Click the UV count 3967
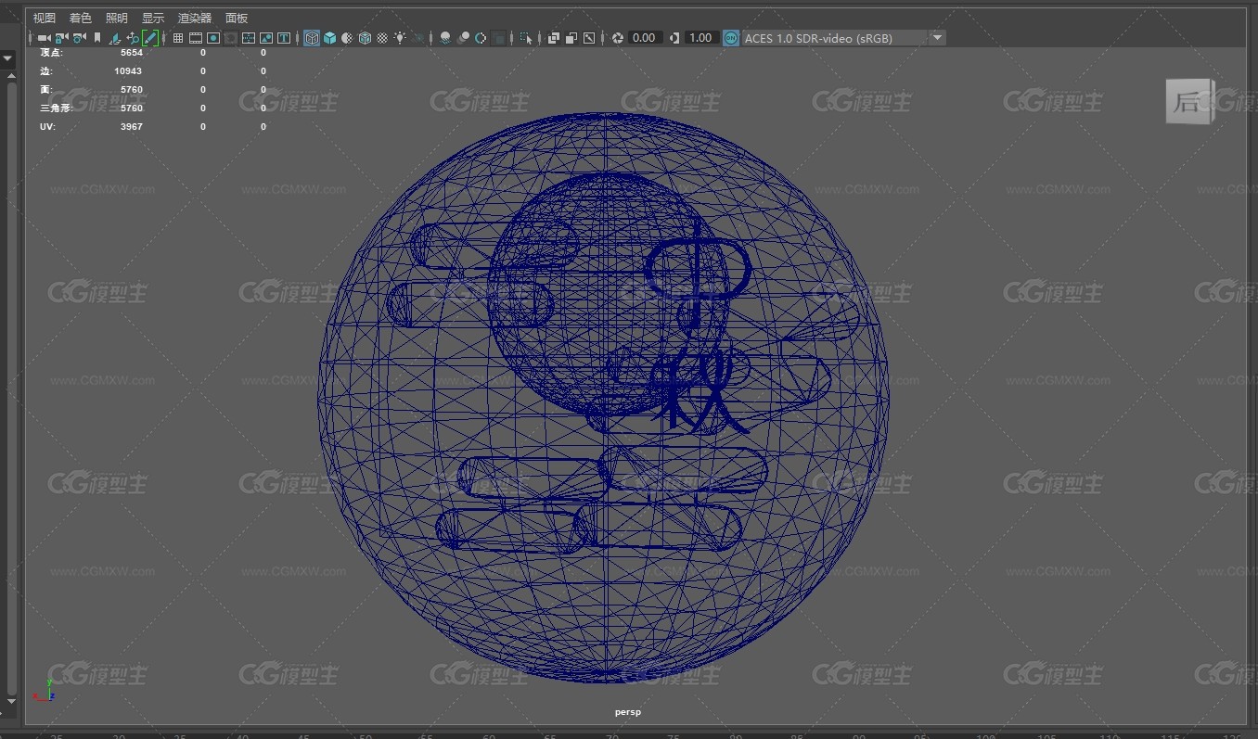1258x739 pixels. [x=131, y=126]
